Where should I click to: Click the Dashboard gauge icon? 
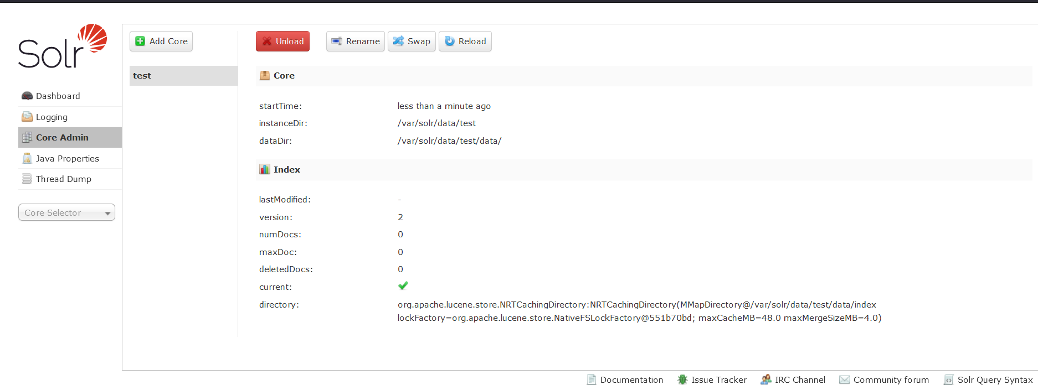pos(27,96)
